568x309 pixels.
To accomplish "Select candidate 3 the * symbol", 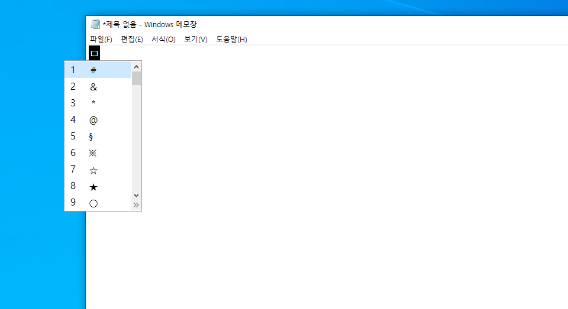I will (x=98, y=103).
